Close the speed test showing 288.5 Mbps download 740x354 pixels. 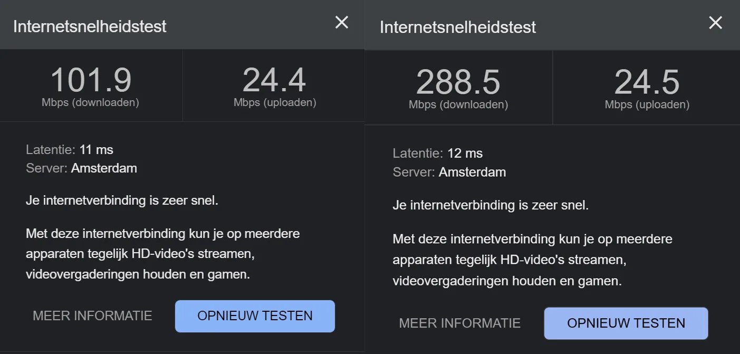[715, 23]
